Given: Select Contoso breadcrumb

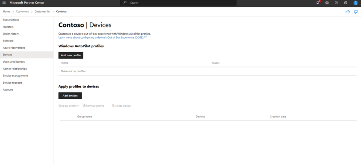Looking at the screenshot, I should click(x=61, y=12).
